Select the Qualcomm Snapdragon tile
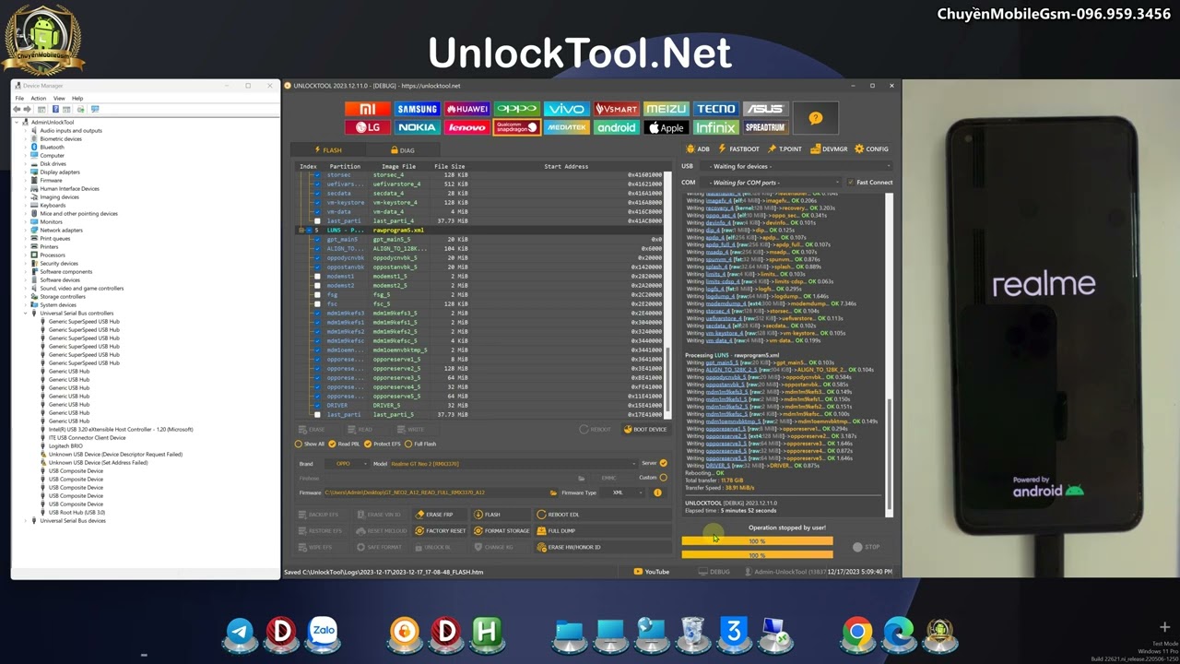This screenshot has height=664, width=1180. 516,127
